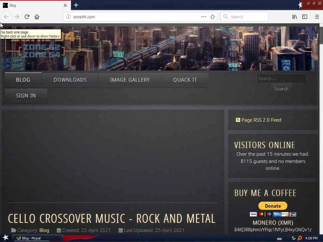Go back one page with back arrow
Screen dimensions: 323x242
(x=6, y=17)
